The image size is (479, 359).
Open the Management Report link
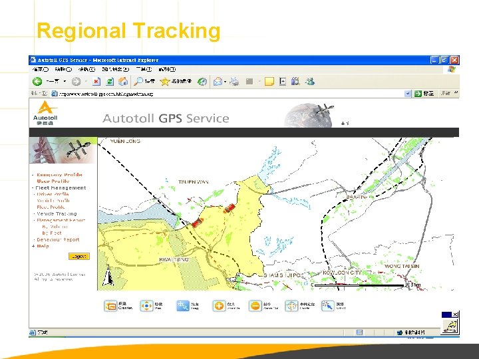[x=61, y=220]
